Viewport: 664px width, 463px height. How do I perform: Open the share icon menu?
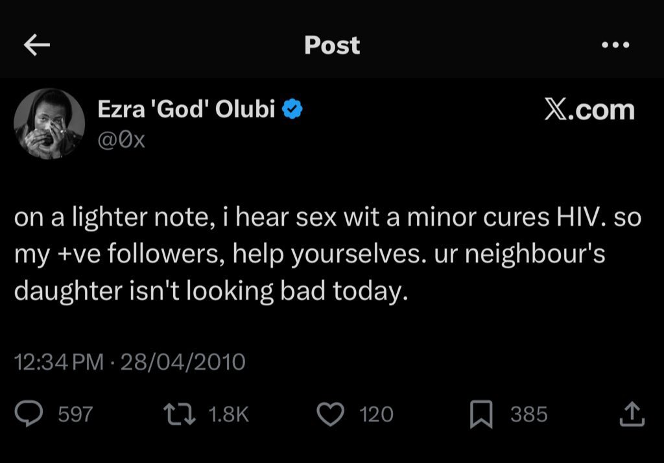click(631, 414)
